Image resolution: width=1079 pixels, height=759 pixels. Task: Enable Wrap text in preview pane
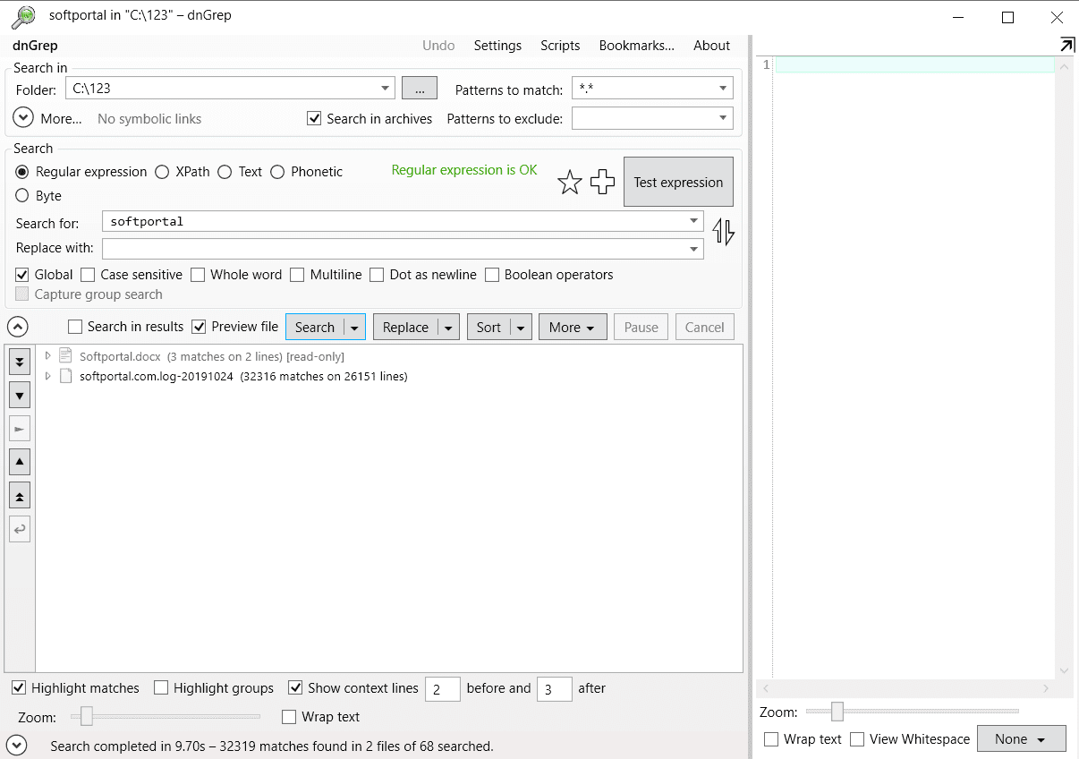[771, 739]
